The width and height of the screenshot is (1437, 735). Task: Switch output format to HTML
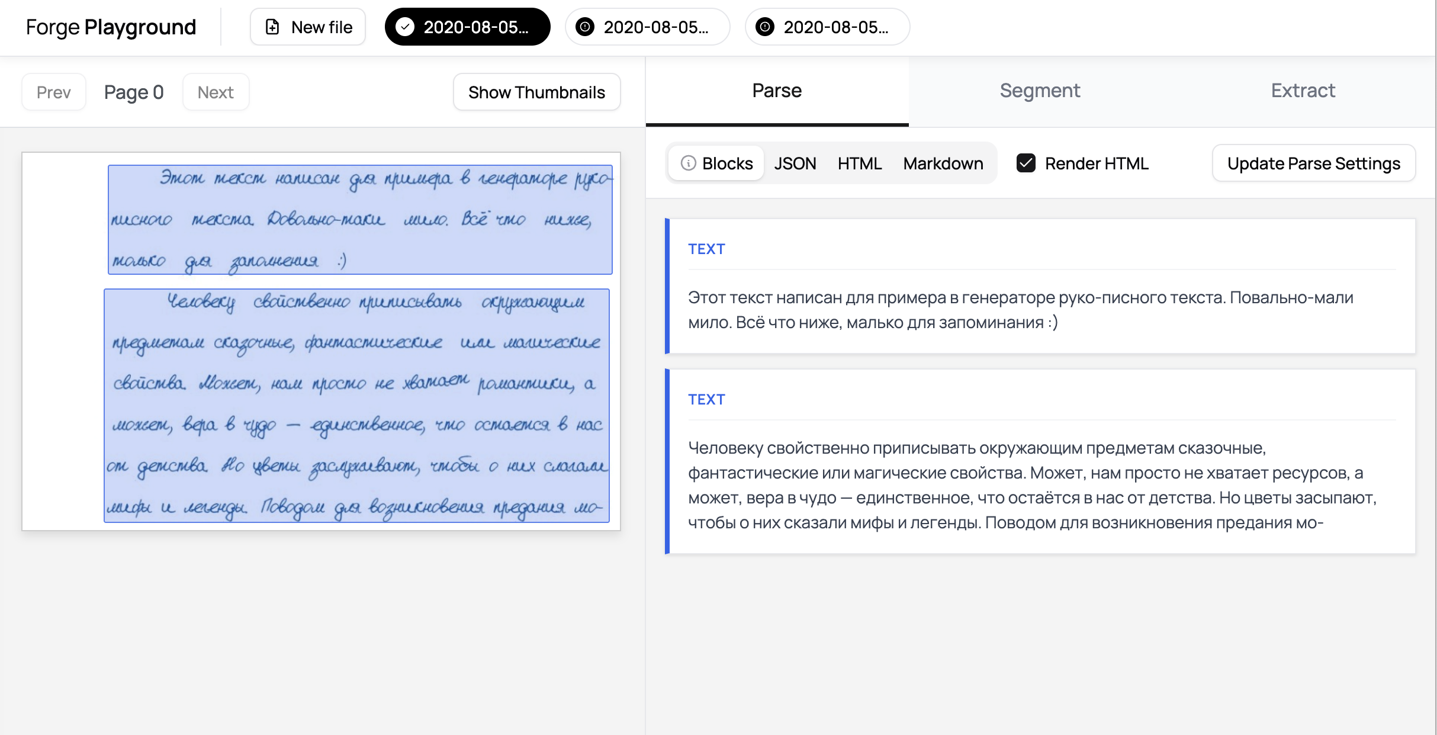(859, 163)
